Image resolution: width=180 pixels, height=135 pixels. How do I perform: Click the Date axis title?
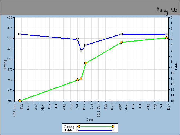point(90,120)
